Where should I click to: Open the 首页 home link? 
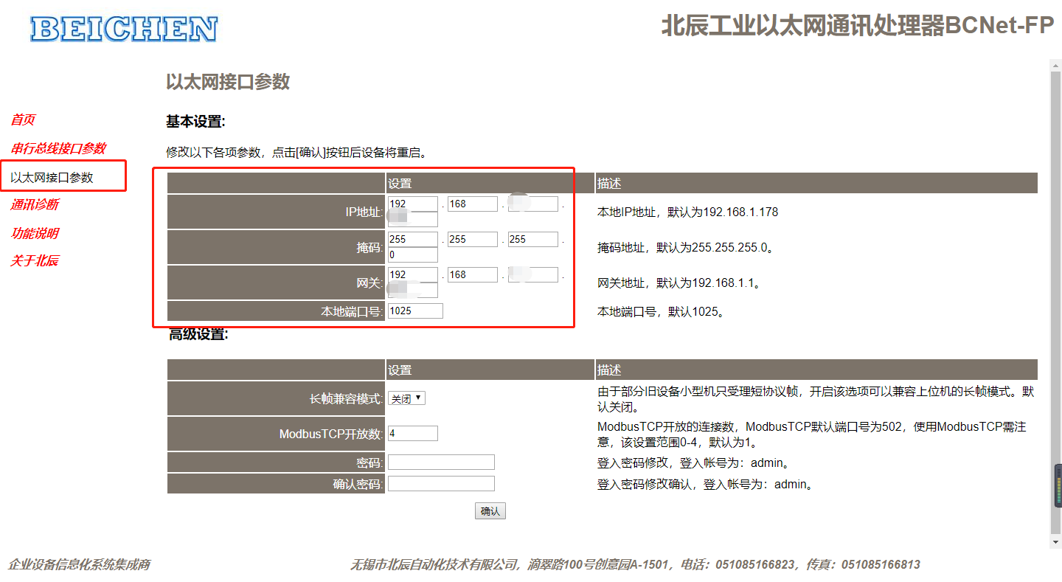click(23, 119)
